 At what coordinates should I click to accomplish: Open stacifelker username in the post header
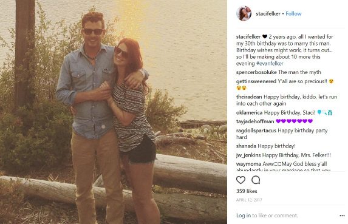point(268,13)
